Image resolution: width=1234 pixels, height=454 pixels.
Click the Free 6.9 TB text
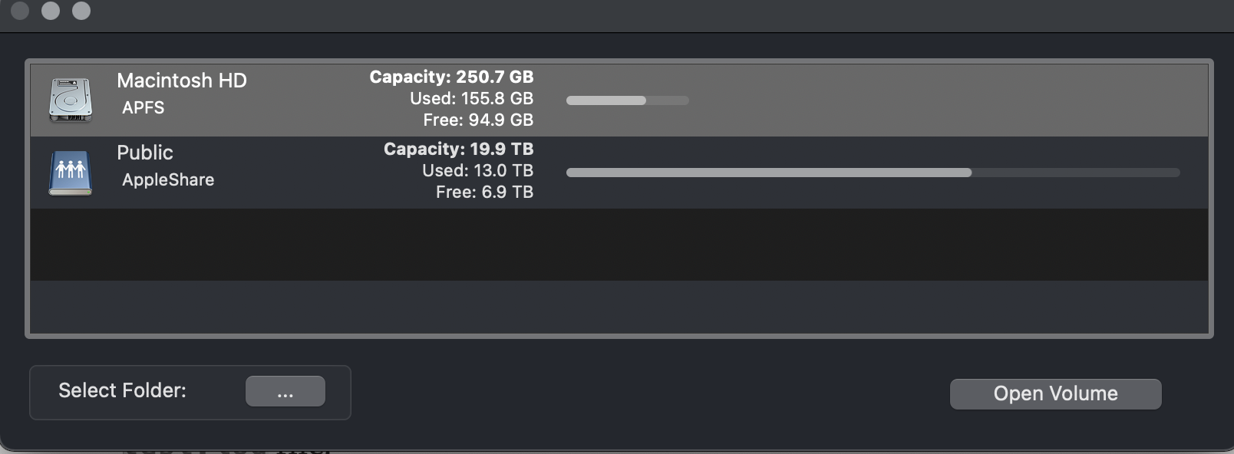coord(484,192)
